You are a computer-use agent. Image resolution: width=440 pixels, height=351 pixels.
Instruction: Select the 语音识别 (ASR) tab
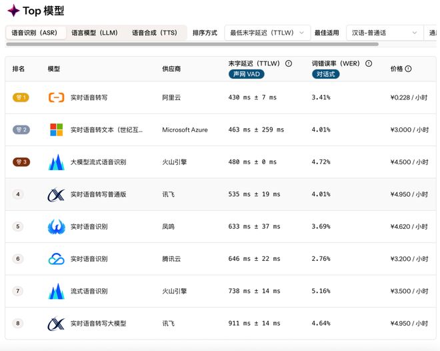[36, 33]
